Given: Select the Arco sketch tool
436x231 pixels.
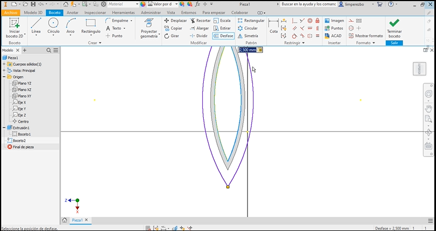Looking at the screenshot, I should tap(71, 27).
